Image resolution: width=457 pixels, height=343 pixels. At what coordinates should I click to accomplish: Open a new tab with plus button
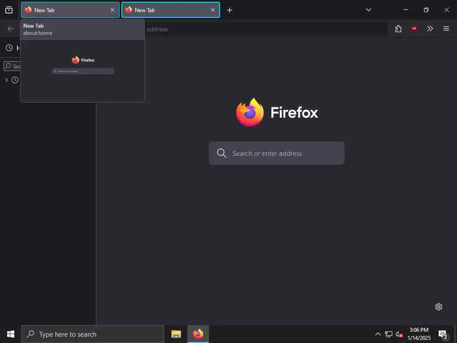coord(229,10)
